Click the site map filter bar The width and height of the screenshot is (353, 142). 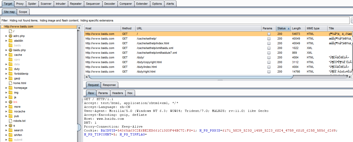click(x=175, y=20)
